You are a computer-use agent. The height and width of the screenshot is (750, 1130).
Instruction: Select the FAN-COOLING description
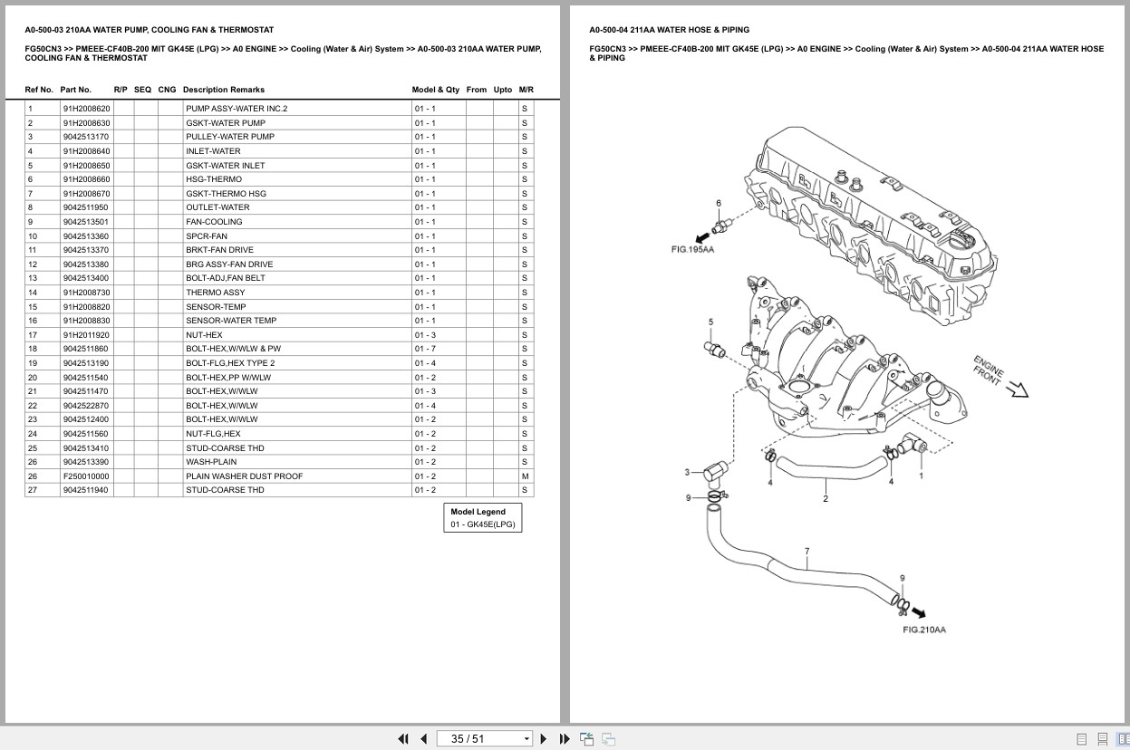tap(214, 222)
